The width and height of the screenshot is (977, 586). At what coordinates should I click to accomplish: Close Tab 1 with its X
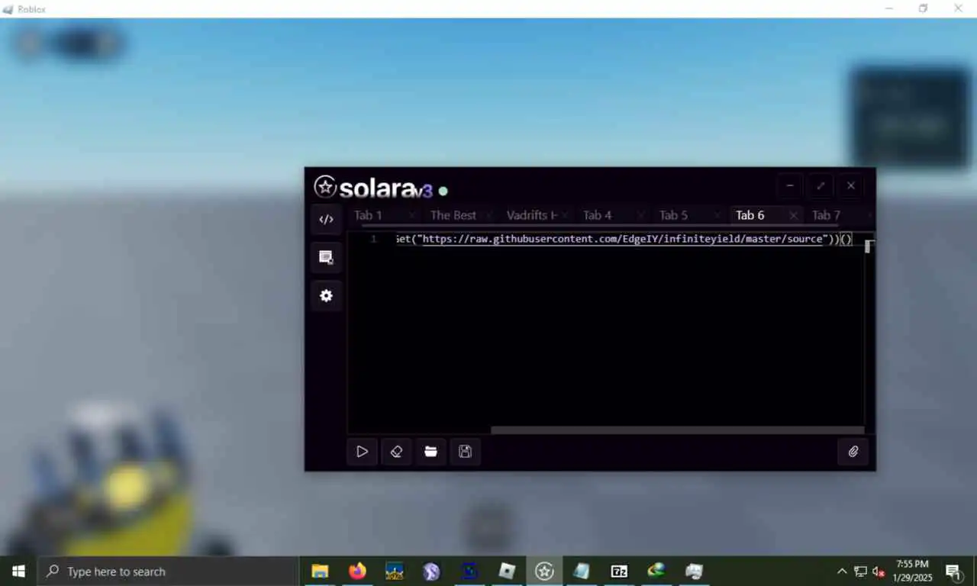(411, 216)
